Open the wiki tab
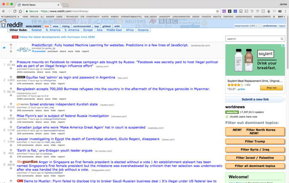Viewport: 289px width, 183px height. click(x=117, y=26)
